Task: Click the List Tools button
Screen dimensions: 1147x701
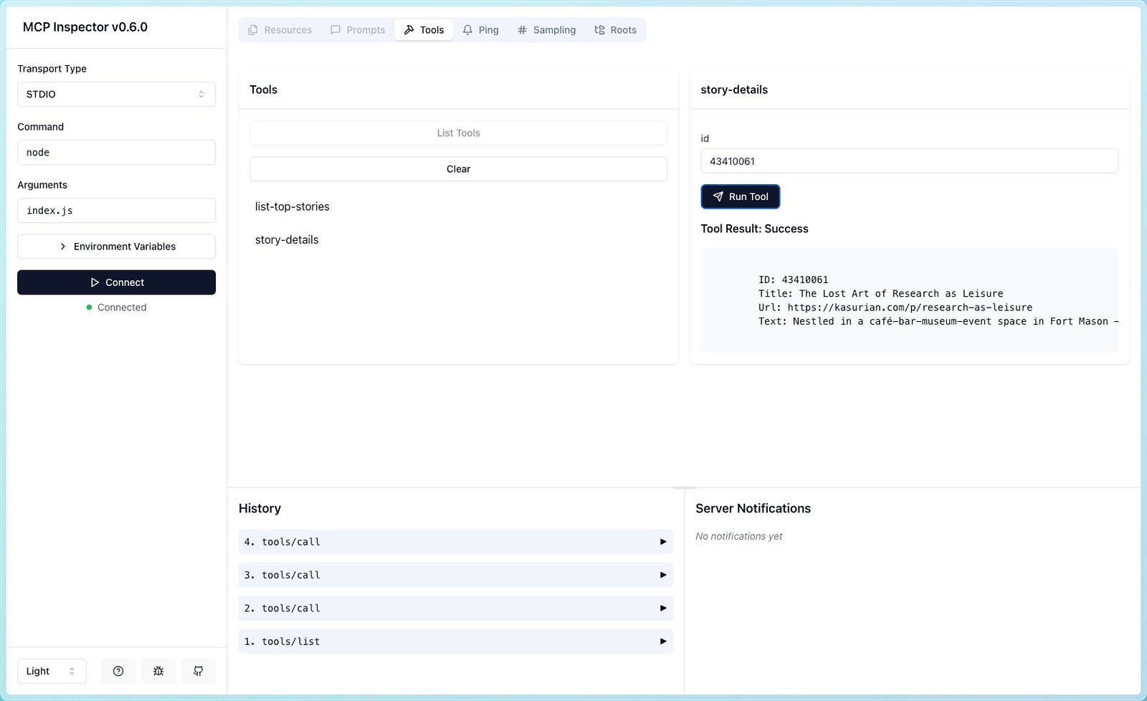Action: (459, 133)
